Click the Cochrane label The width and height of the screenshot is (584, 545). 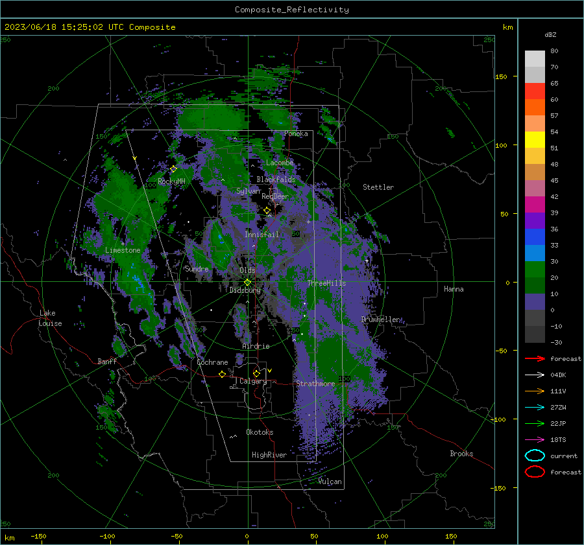coord(212,362)
